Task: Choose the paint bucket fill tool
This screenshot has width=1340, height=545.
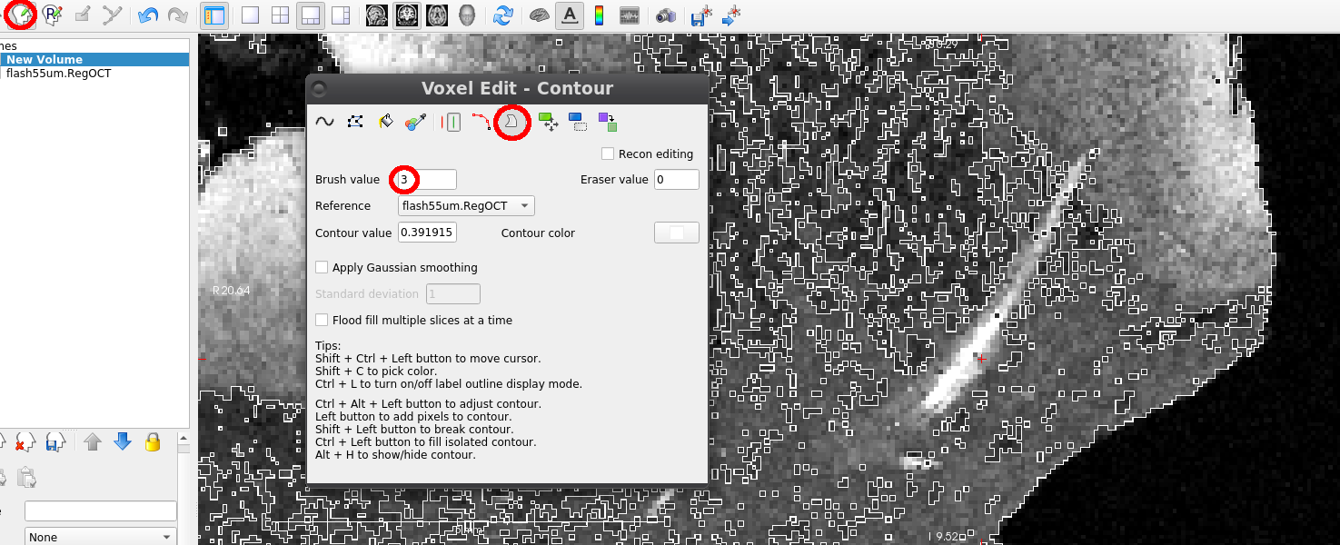Action: [x=386, y=122]
